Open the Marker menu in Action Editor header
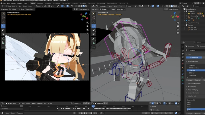Viewport: 205px width, 115px height. 34,103
